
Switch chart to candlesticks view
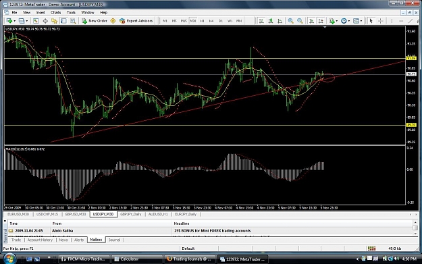click(x=271, y=21)
